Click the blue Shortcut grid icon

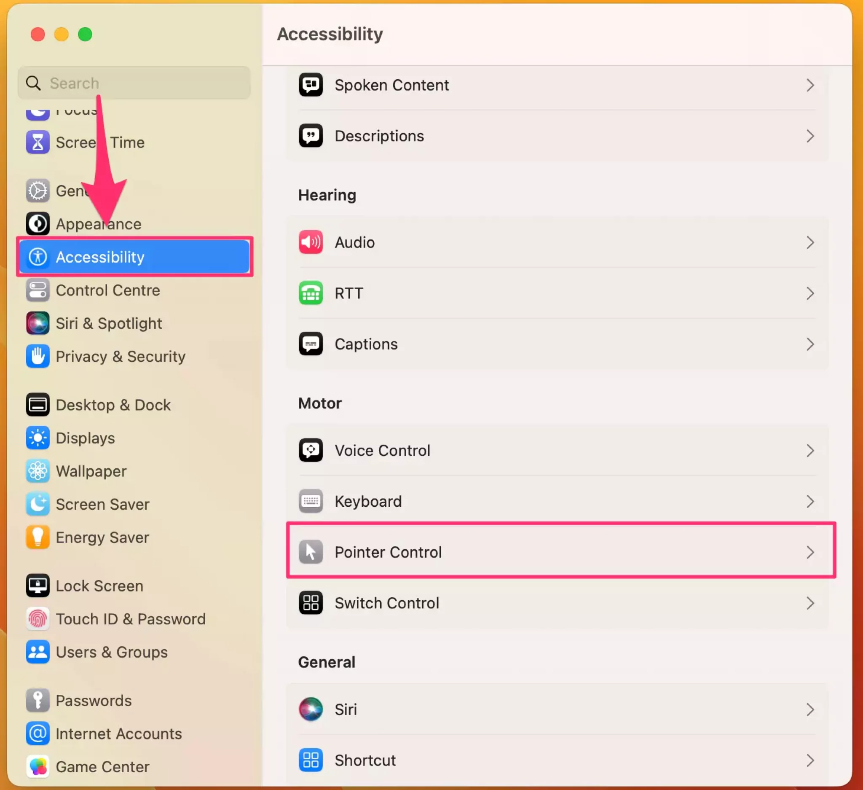(x=311, y=760)
